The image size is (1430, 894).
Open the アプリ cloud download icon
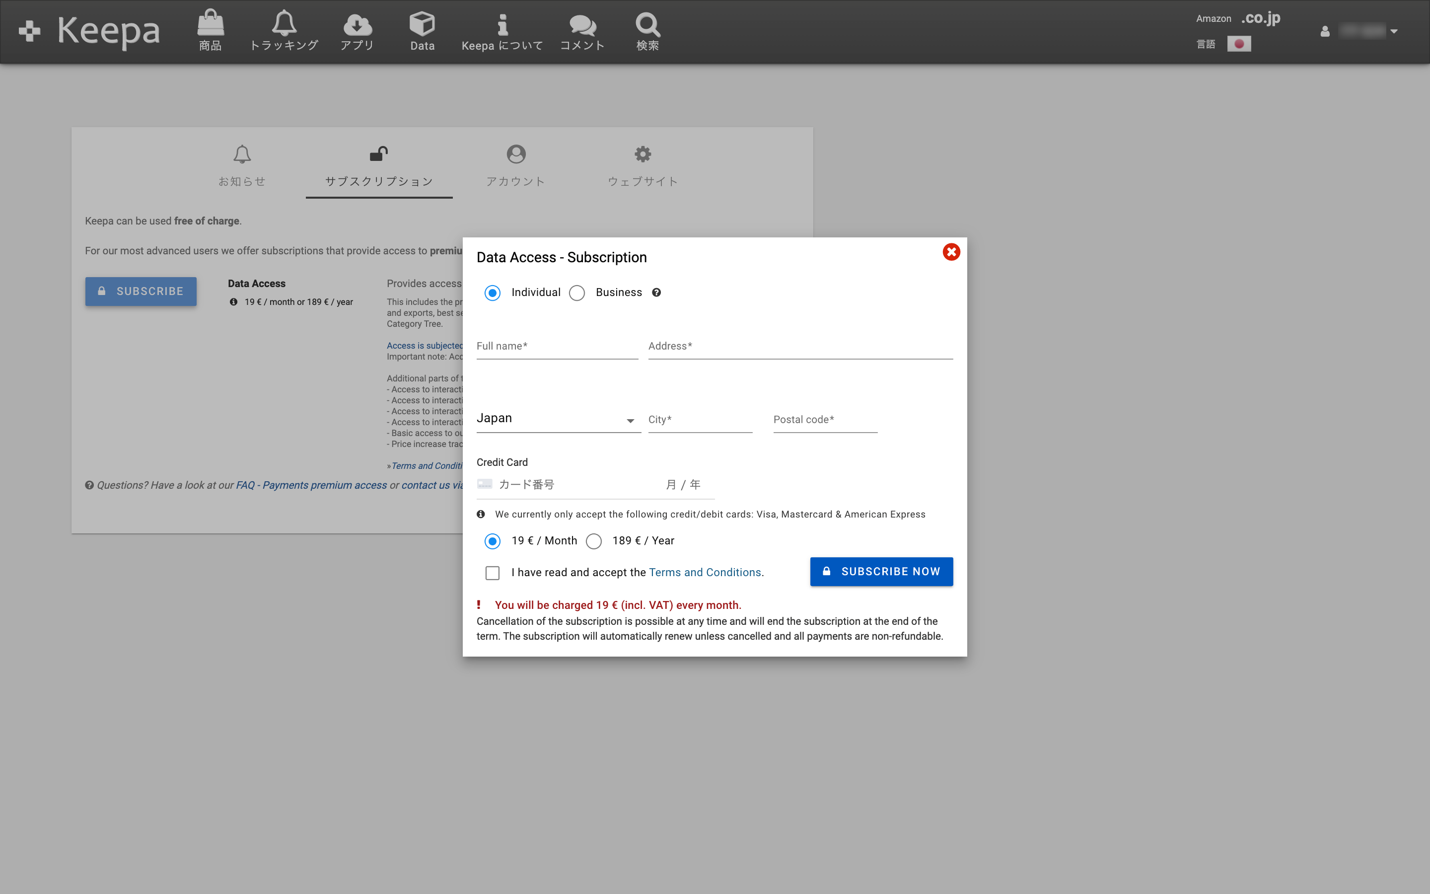357,25
